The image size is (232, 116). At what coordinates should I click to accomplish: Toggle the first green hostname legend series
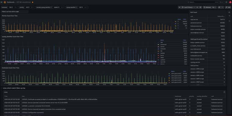click(x=169, y=73)
